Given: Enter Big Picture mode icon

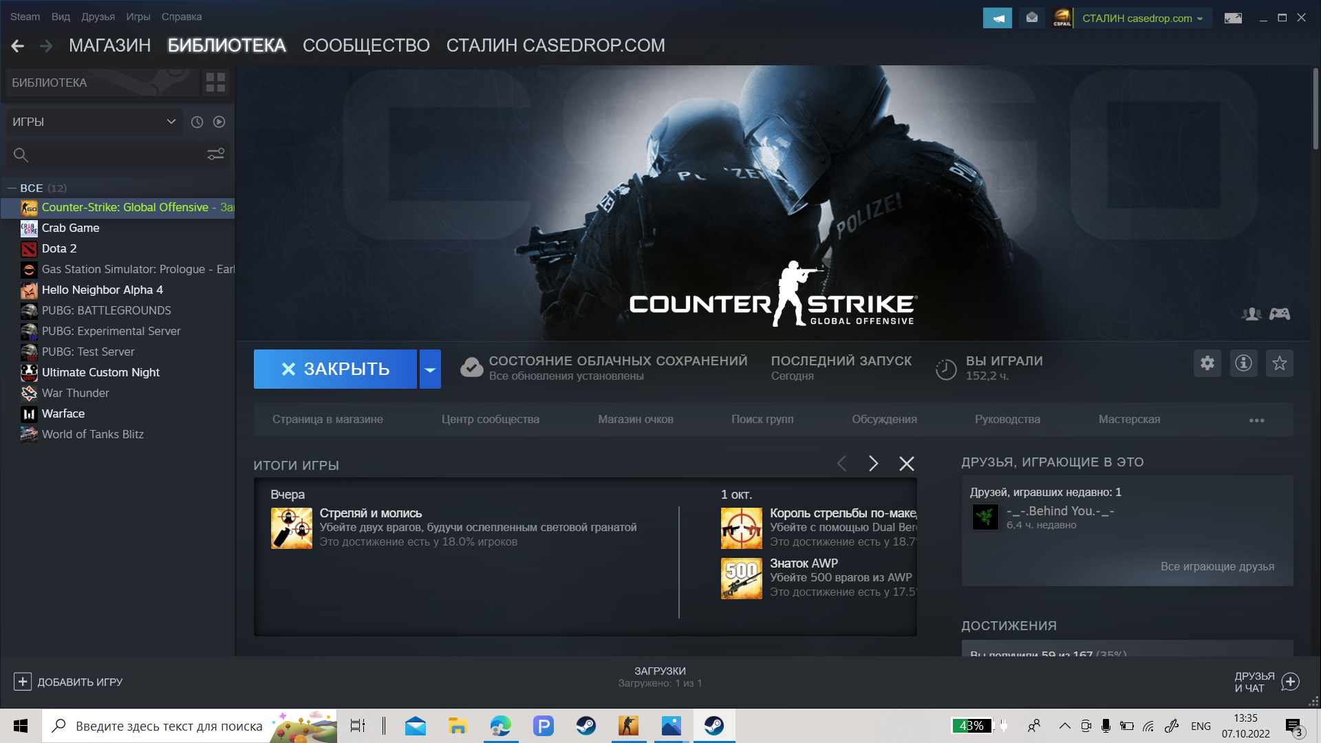Looking at the screenshot, I should coord(1233,18).
